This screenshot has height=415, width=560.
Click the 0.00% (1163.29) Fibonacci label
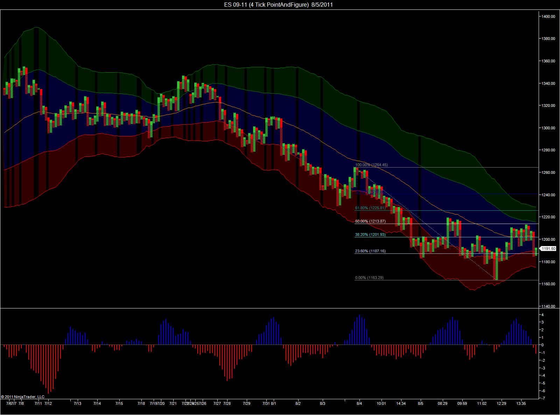pyautogui.click(x=369, y=278)
